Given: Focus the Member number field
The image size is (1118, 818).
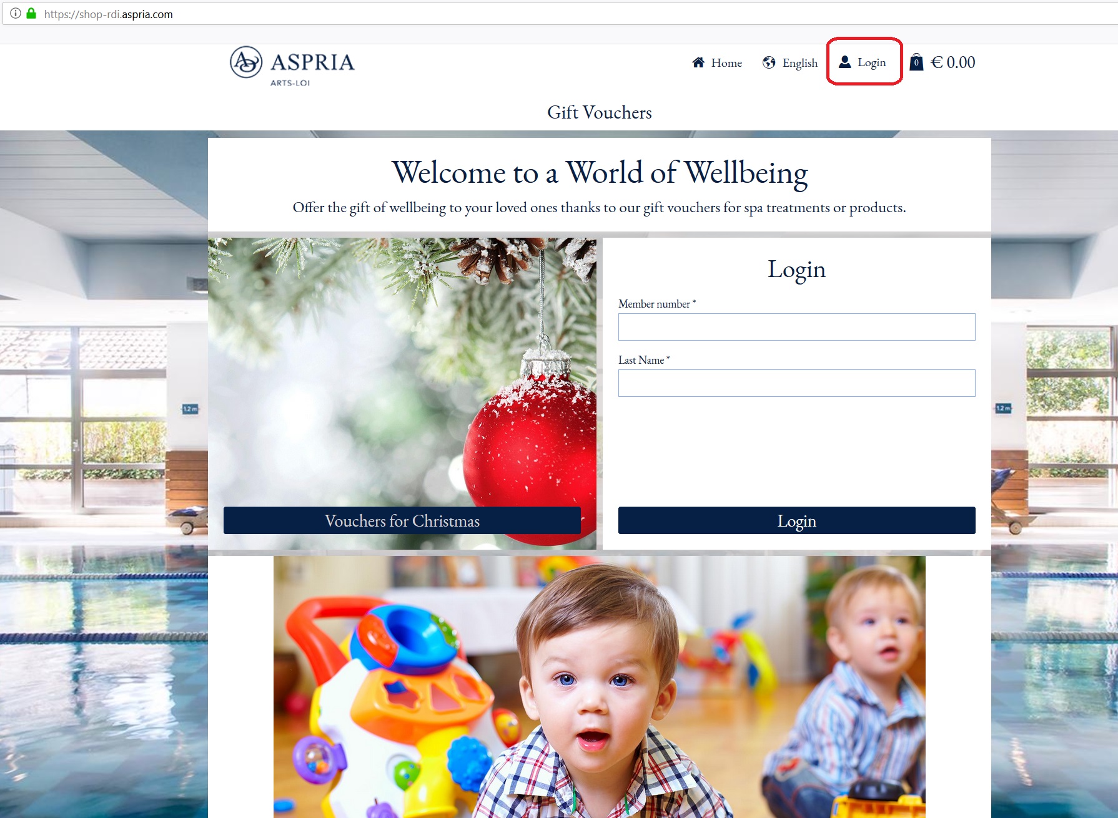Looking at the screenshot, I should click(x=796, y=327).
